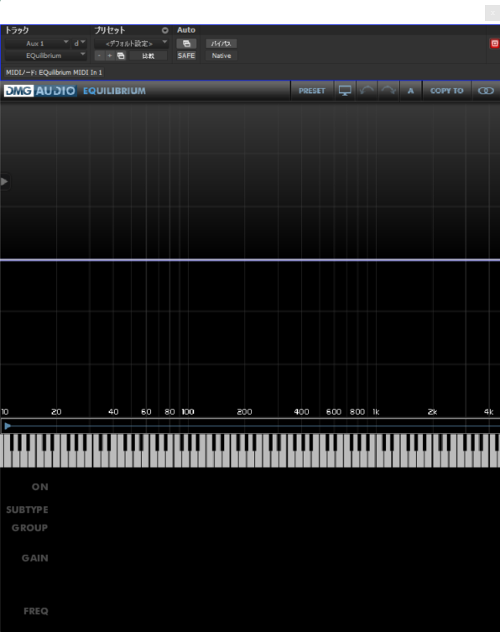The width and height of the screenshot is (500, 632).
Task: Redo the last EQ change
Action: pyautogui.click(x=388, y=91)
